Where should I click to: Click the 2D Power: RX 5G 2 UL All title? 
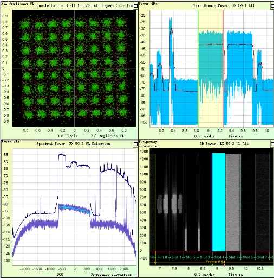[224, 144]
